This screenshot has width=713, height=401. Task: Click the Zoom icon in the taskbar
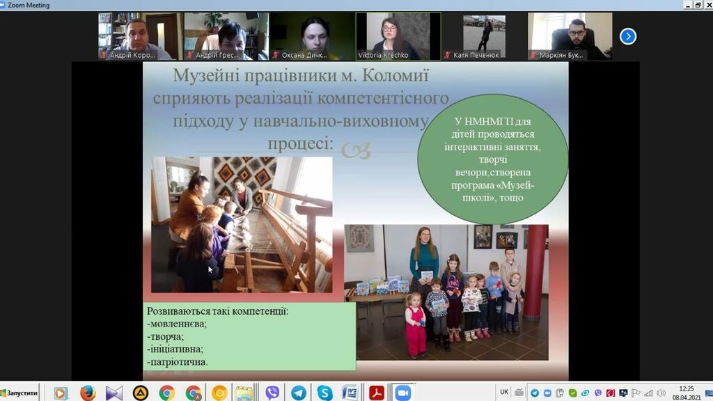pyautogui.click(x=402, y=393)
